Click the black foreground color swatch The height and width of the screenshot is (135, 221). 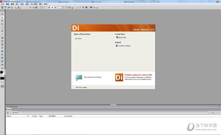[1, 72]
